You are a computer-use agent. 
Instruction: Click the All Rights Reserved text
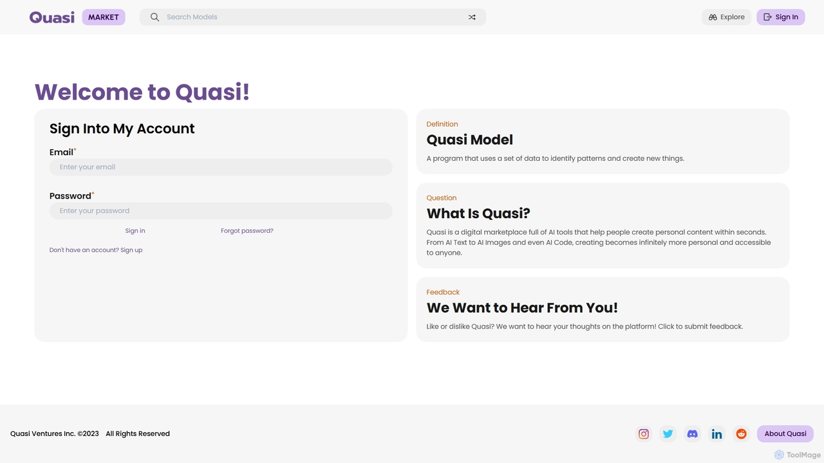point(138,434)
